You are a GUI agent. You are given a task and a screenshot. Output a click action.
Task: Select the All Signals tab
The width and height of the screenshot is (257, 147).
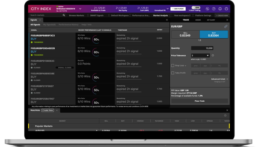point(35,25)
